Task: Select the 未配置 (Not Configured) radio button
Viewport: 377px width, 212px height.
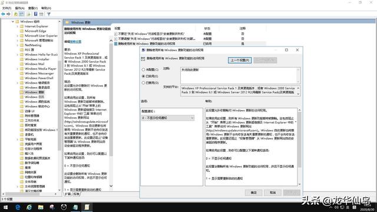Action: (143, 69)
